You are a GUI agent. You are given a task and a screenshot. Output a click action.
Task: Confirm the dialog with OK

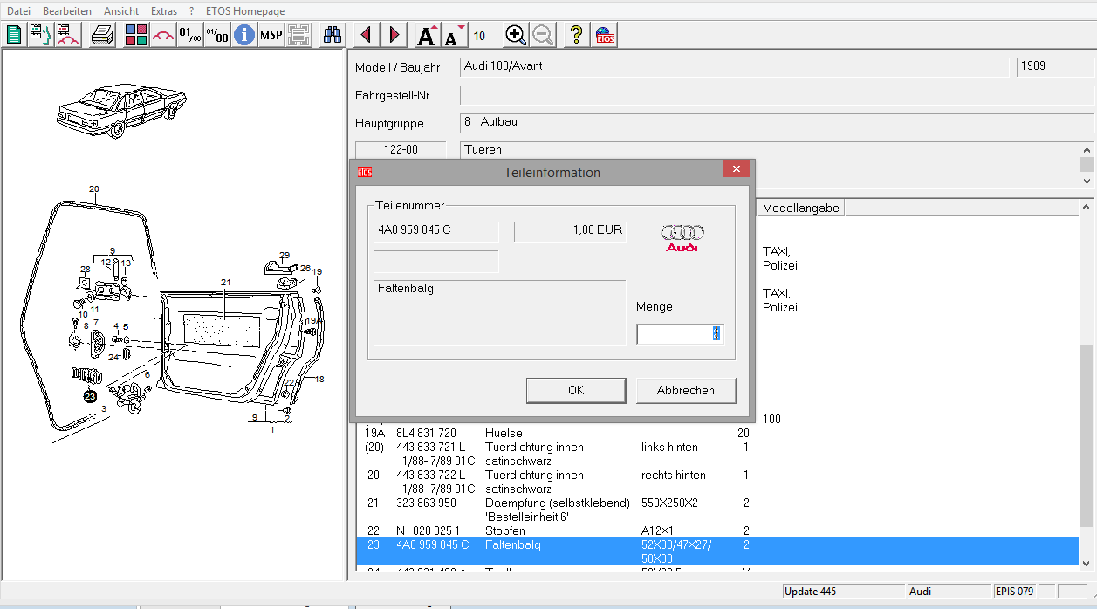point(576,390)
